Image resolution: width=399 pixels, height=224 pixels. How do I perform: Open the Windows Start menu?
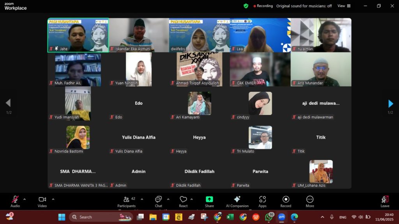tap(62, 217)
